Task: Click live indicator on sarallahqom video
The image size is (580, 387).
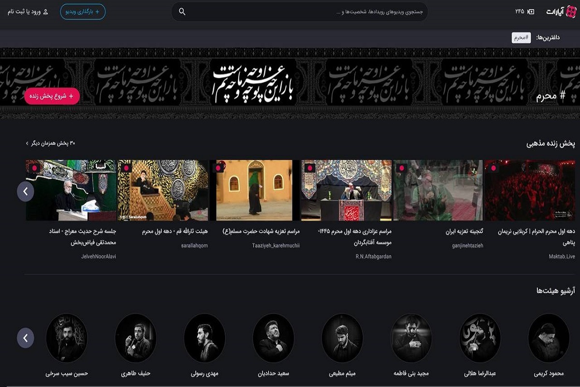Action: click(126, 168)
